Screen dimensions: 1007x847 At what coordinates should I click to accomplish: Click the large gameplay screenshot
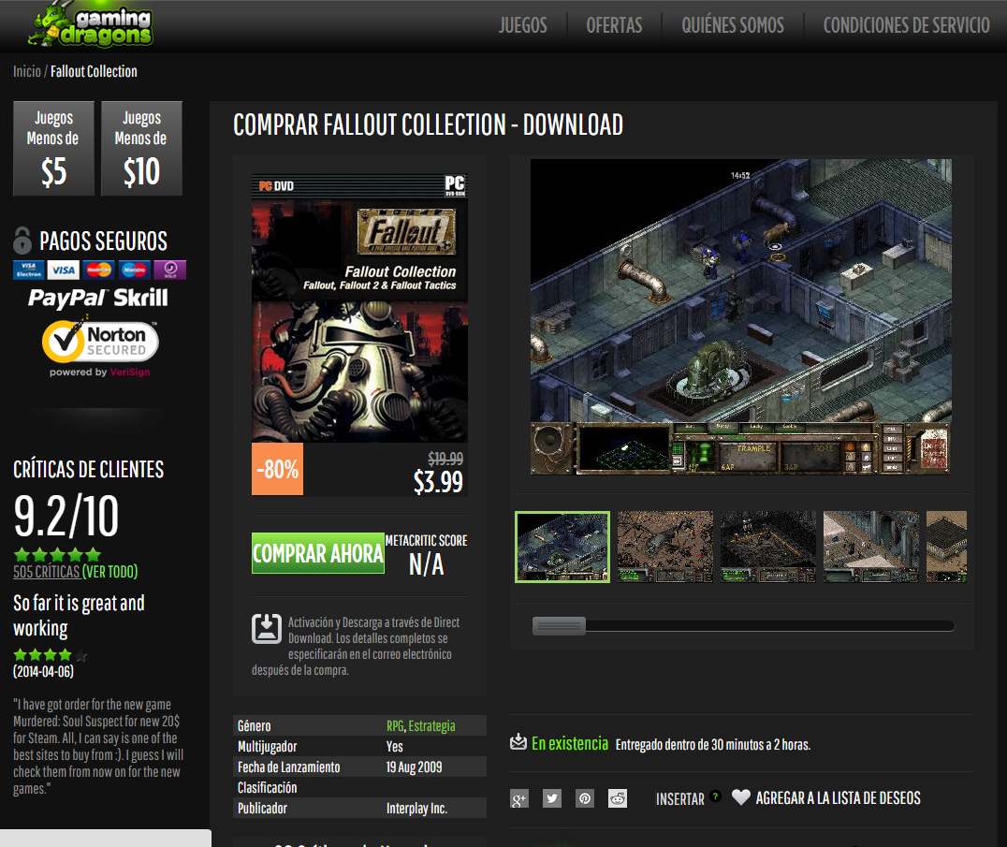[x=741, y=316]
